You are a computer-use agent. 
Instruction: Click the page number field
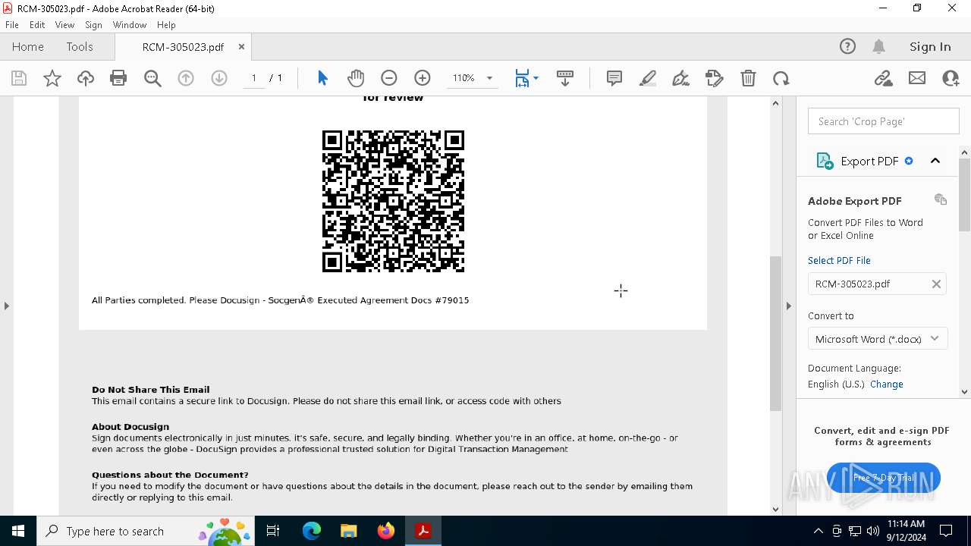pos(253,78)
